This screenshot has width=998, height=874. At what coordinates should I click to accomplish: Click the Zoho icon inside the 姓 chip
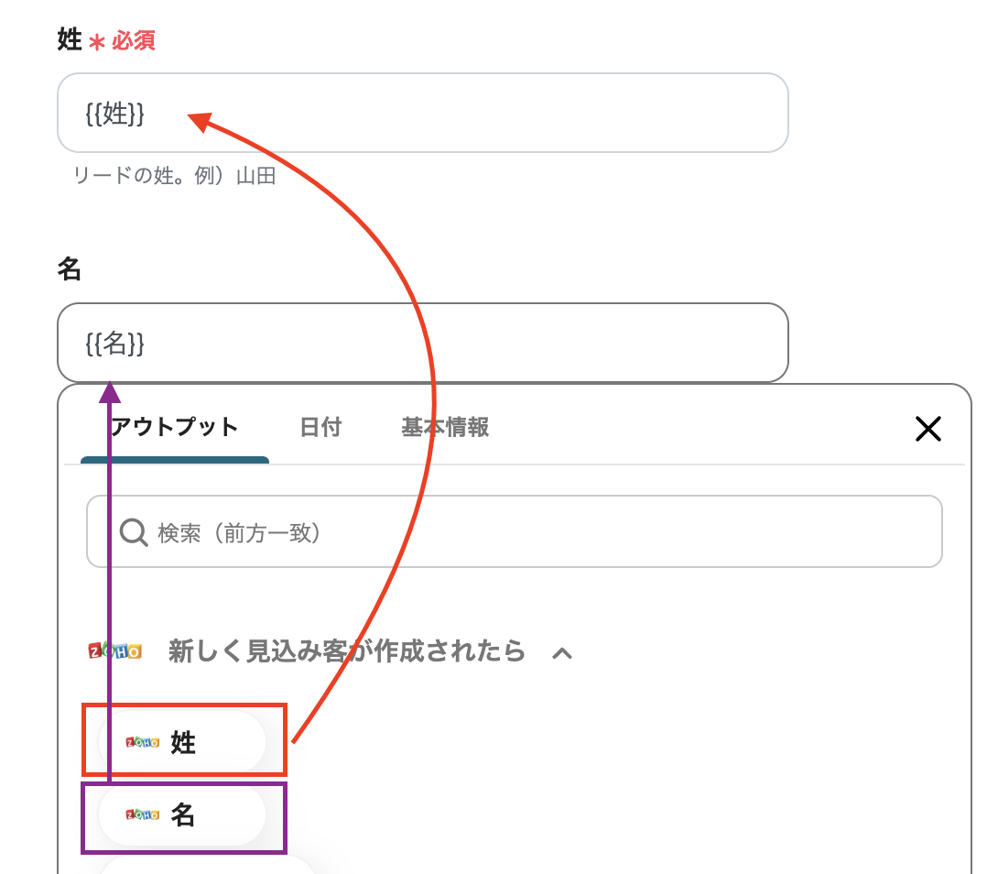[142, 742]
